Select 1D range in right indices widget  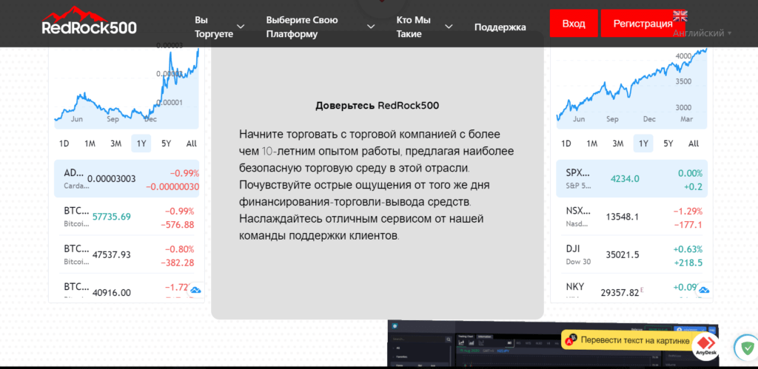[x=566, y=143]
